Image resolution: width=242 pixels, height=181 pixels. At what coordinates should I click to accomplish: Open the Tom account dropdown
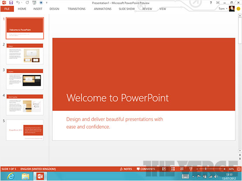223,9
